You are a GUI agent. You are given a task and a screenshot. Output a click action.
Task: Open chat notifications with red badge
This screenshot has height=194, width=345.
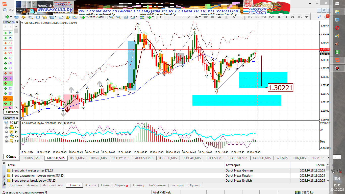(327, 17)
